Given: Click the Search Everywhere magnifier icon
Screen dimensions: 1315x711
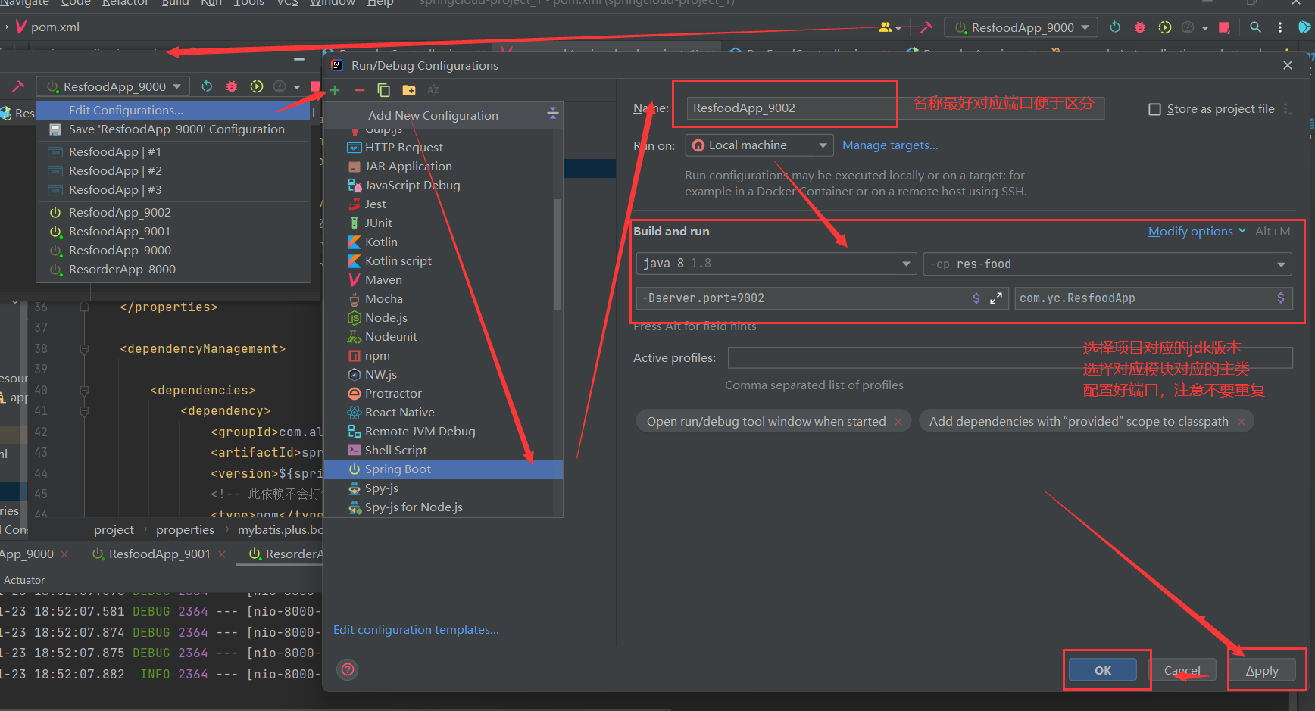Looking at the screenshot, I should (x=1255, y=27).
